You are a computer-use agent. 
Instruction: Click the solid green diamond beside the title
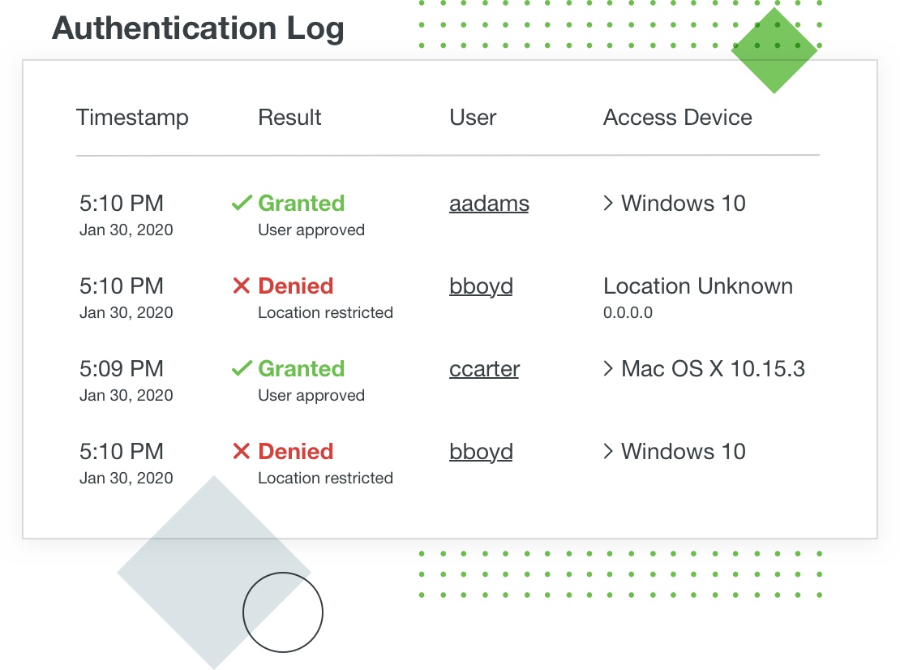(774, 51)
